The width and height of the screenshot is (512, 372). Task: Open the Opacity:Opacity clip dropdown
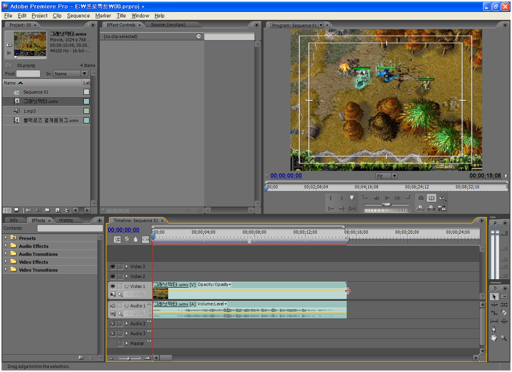[214, 285]
